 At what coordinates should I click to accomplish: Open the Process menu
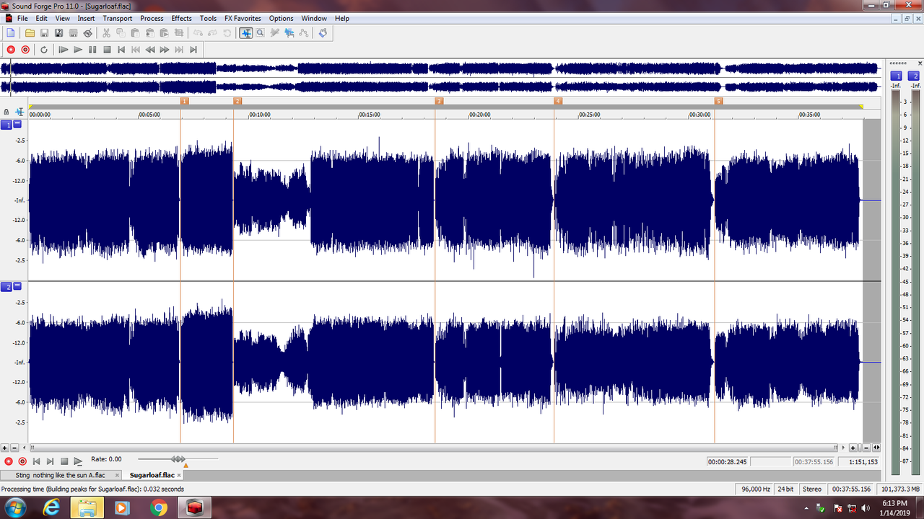tap(152, 18)
